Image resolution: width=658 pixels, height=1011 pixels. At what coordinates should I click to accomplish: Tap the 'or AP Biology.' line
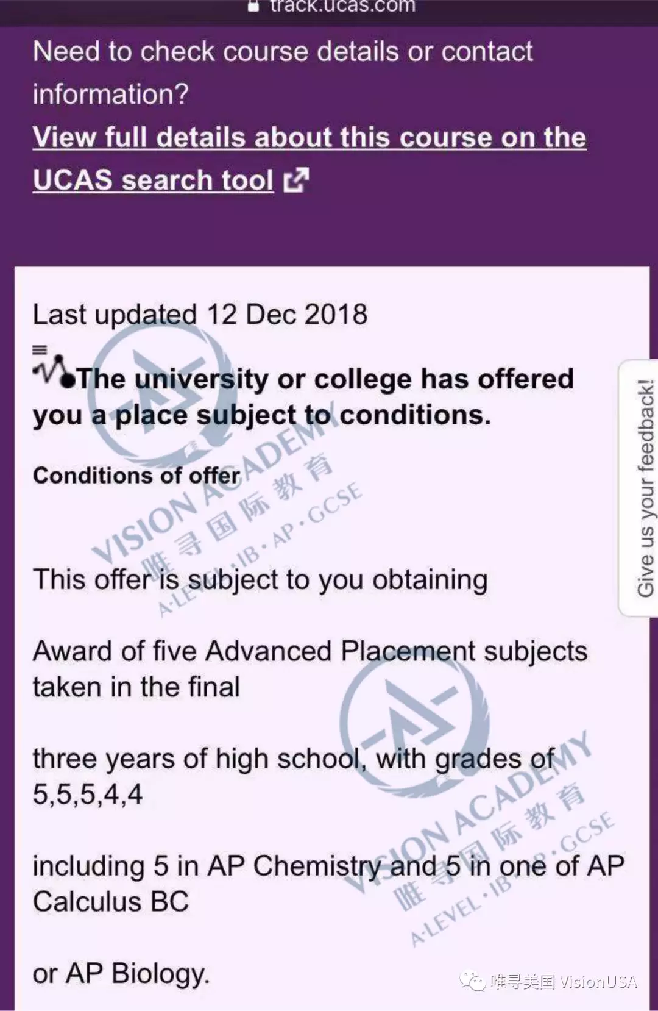pyautogui.click(x=121, y=974)
